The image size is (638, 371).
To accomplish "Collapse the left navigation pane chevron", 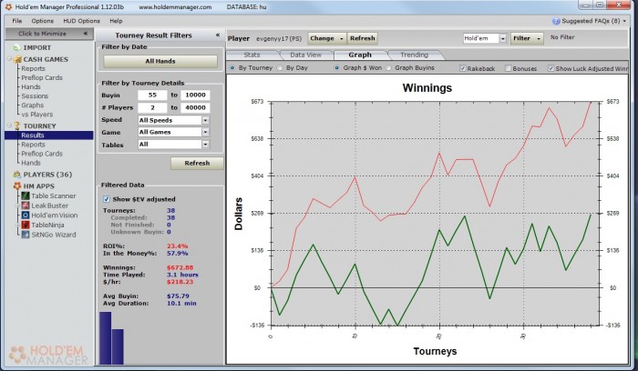I will coord(86,34).
